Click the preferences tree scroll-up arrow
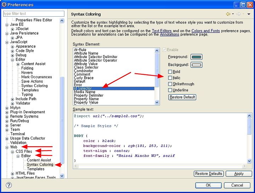 pyautogui.click(x=62, y=21)
